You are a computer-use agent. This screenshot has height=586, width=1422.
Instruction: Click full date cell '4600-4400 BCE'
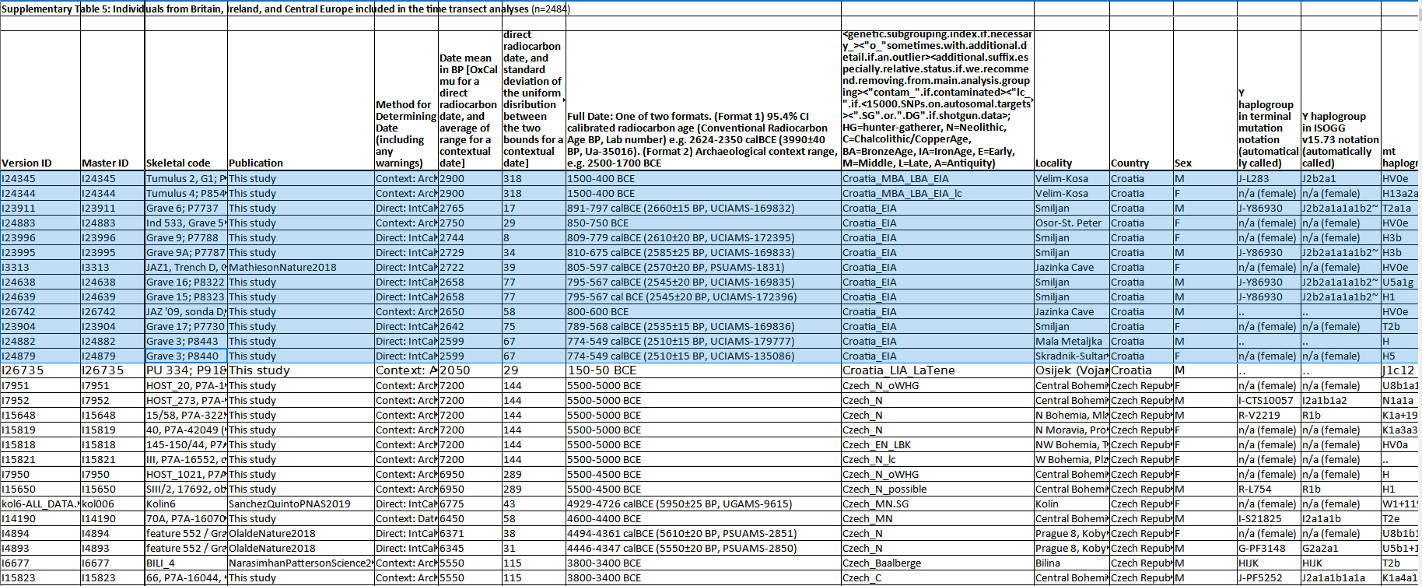coord(703,519)
